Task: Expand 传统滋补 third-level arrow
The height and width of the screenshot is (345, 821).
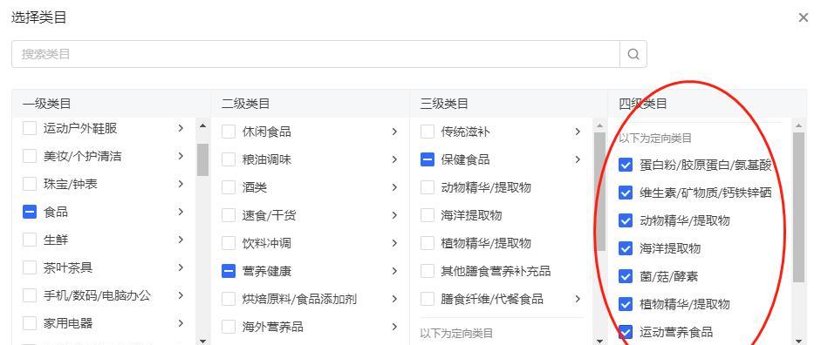Action: (x=578, y=132)
